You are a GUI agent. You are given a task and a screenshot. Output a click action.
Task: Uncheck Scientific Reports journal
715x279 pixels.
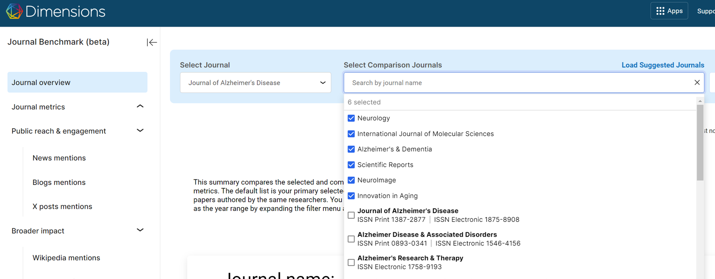(351, 165)
